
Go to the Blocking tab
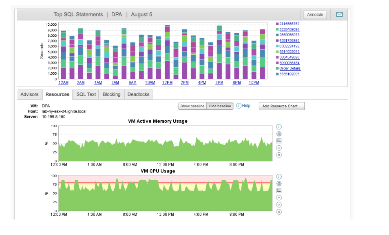click(111, 94)
